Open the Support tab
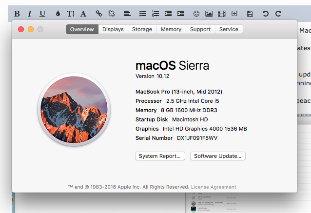 pyautogui.click(x=200, y=29)
